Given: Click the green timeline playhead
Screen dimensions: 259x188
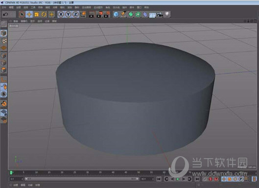Looking at the screenshot, I should (11, 172).
